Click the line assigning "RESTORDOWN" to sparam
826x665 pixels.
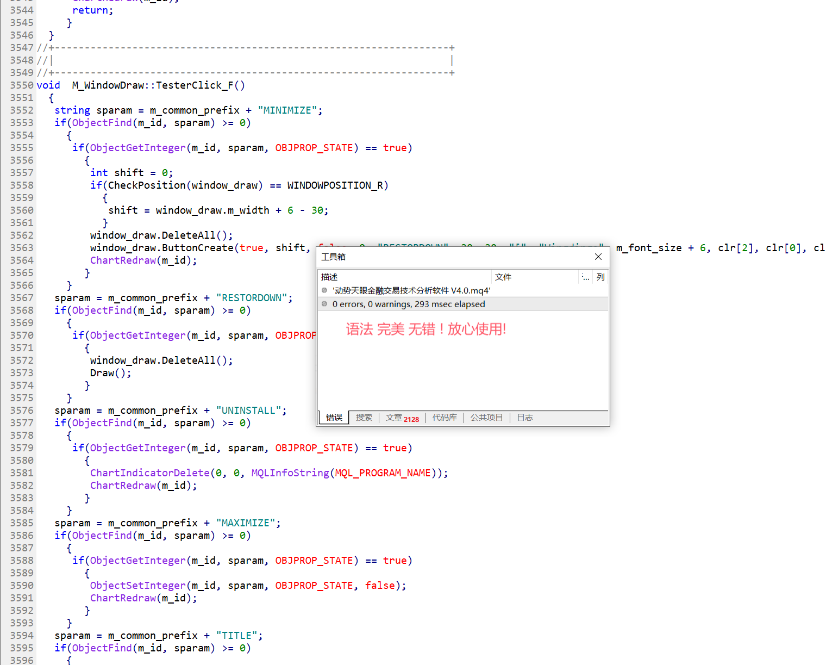coord(174,298)
